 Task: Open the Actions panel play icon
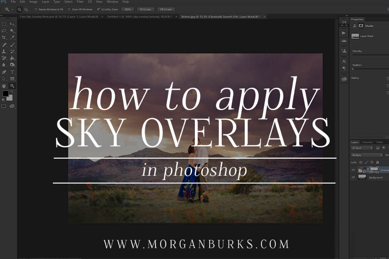click(343, 33)
